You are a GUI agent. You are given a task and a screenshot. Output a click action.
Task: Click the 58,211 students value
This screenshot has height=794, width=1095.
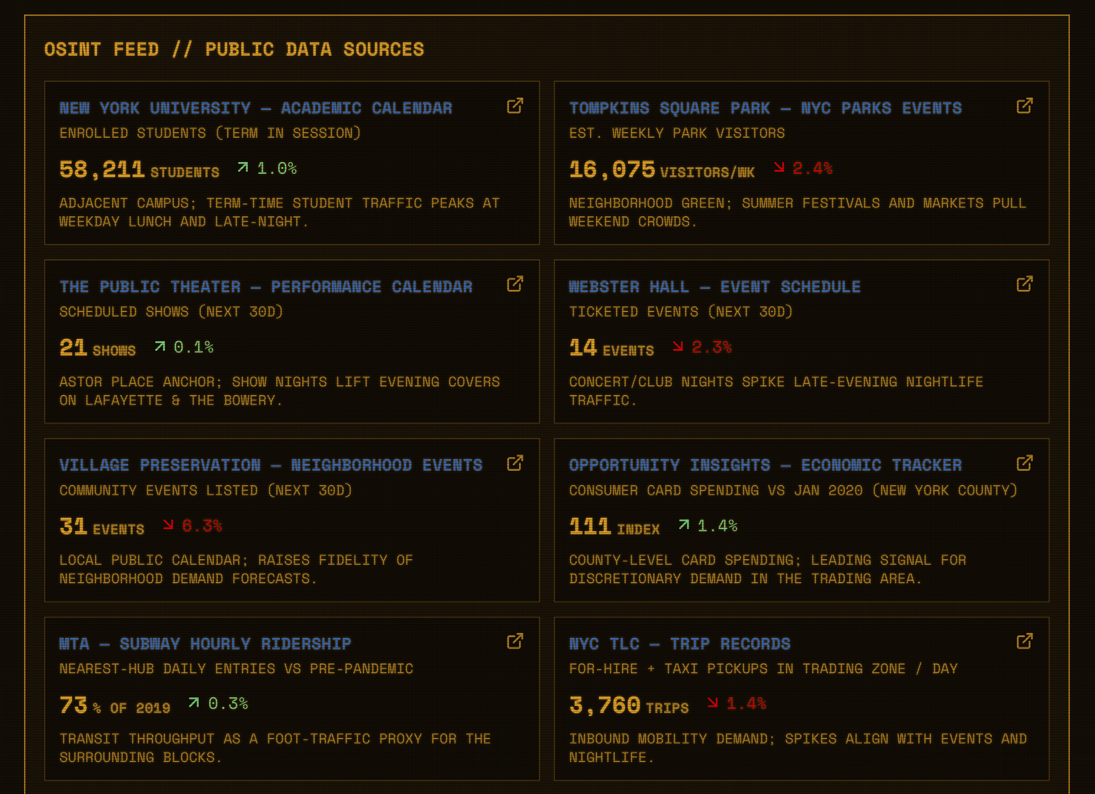[139, 170]
